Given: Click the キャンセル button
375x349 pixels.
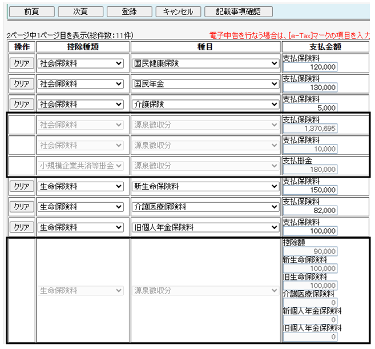Looking at the screenshot, I should (x=178, y=11).
